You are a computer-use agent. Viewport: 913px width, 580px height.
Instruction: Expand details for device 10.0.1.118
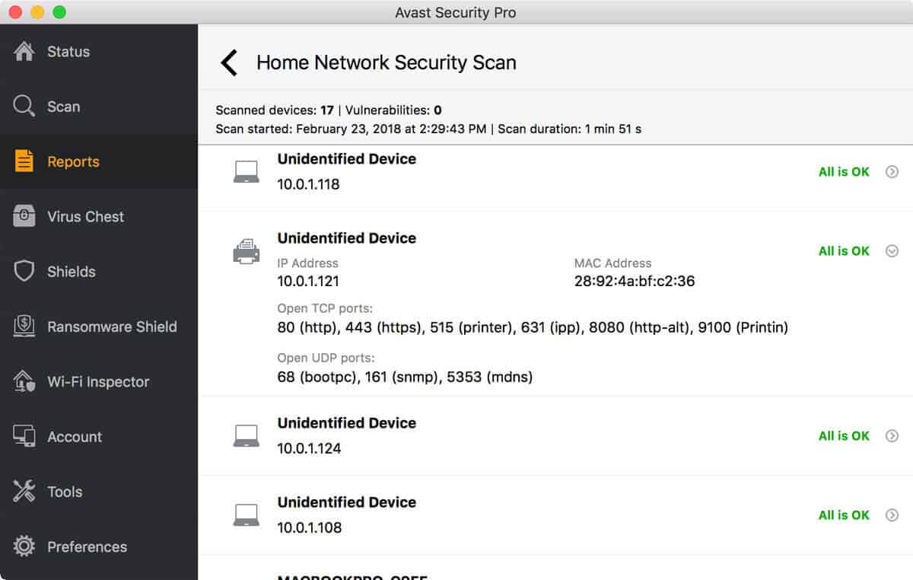pos(892,172)
